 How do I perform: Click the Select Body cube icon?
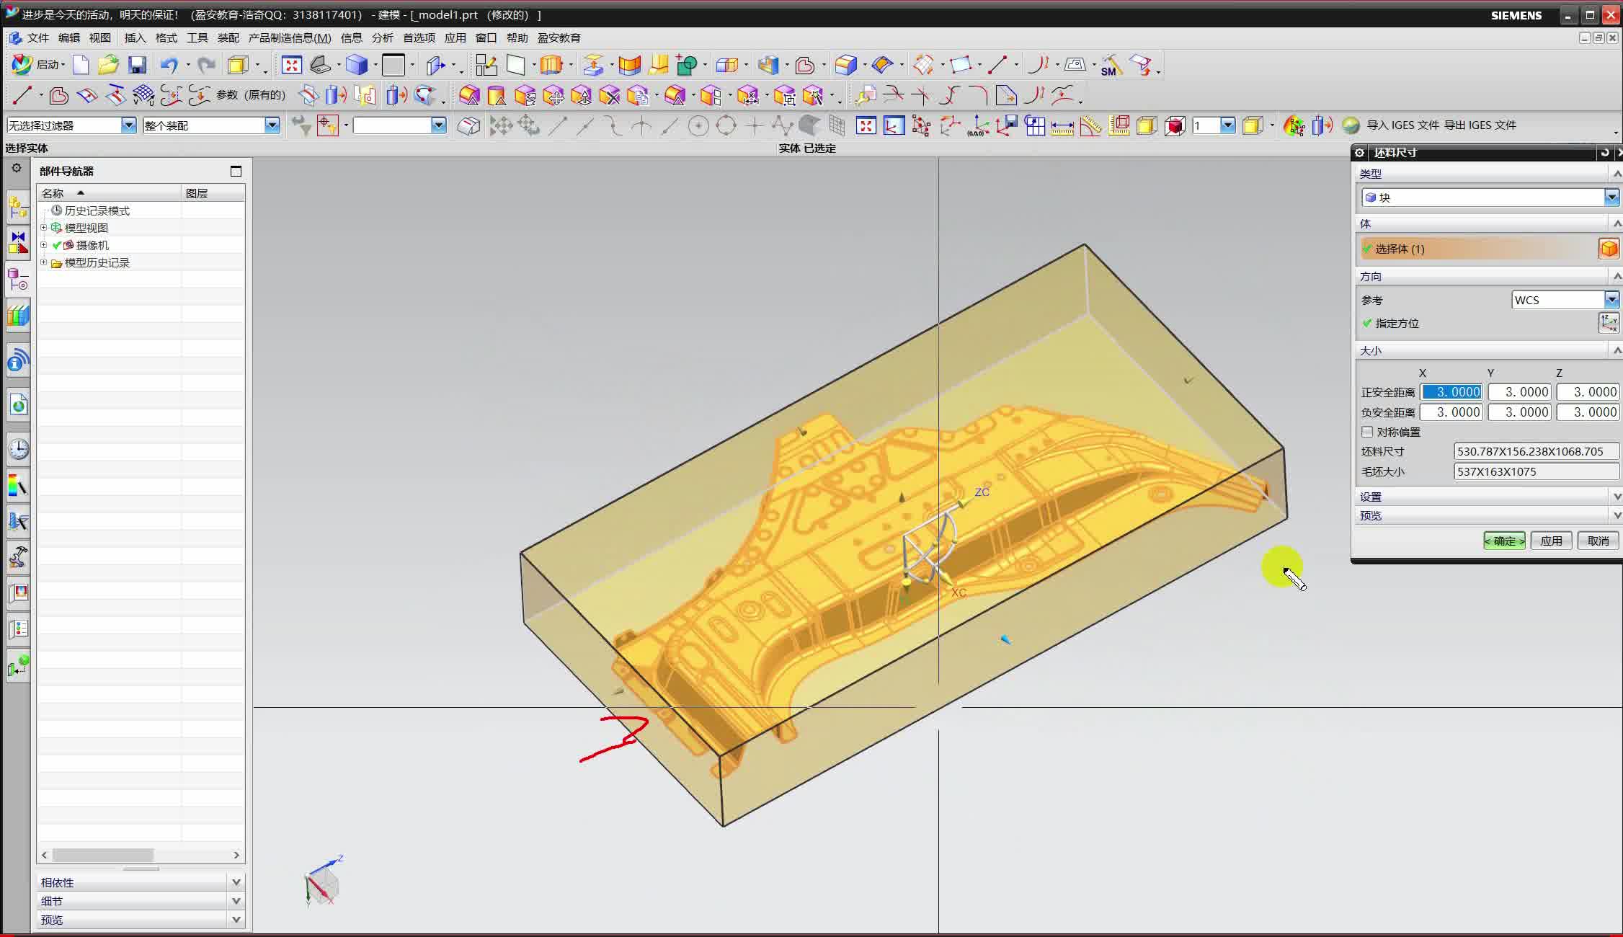point(1609,249)
